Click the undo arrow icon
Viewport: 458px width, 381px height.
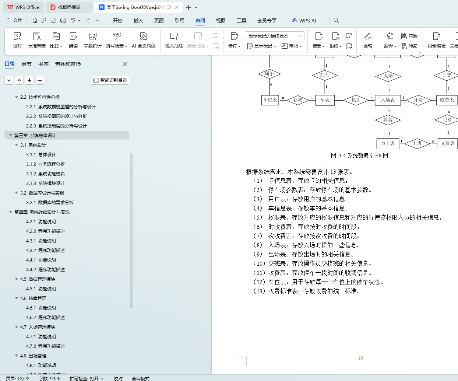(73, 20)
